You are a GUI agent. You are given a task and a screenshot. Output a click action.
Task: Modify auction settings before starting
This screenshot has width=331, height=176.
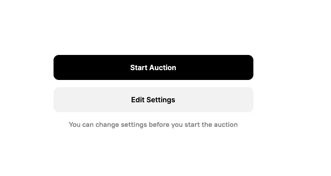[x=153, y=100]
